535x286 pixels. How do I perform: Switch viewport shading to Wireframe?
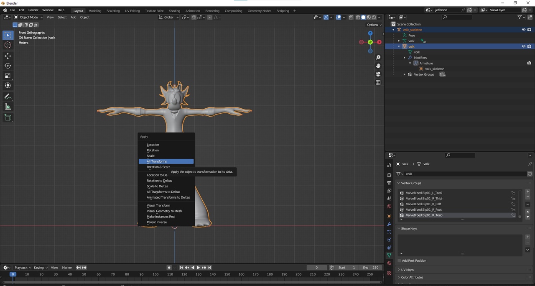(x=358, y=17)
